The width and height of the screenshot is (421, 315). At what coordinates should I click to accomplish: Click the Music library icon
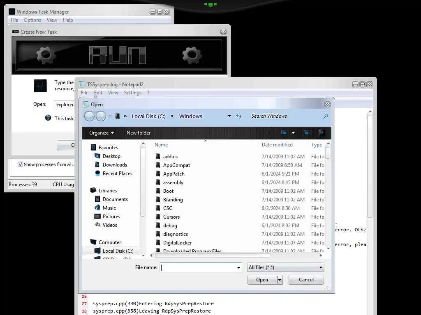pos(97,208)
